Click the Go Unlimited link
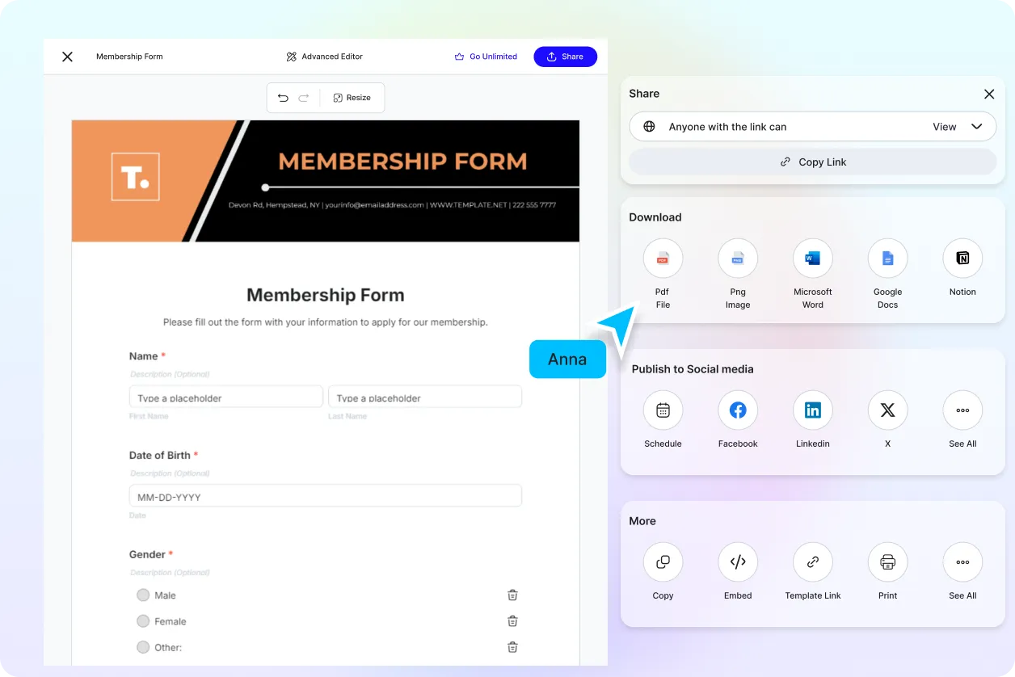Screen dimensions: 1015x677 point(486,57)
